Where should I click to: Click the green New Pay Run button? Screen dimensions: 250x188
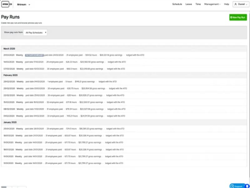[237, 18]
